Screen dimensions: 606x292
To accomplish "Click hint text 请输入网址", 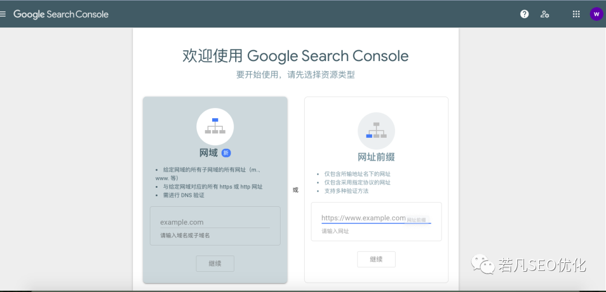I will pyautogui.click(x=336, y=231).
